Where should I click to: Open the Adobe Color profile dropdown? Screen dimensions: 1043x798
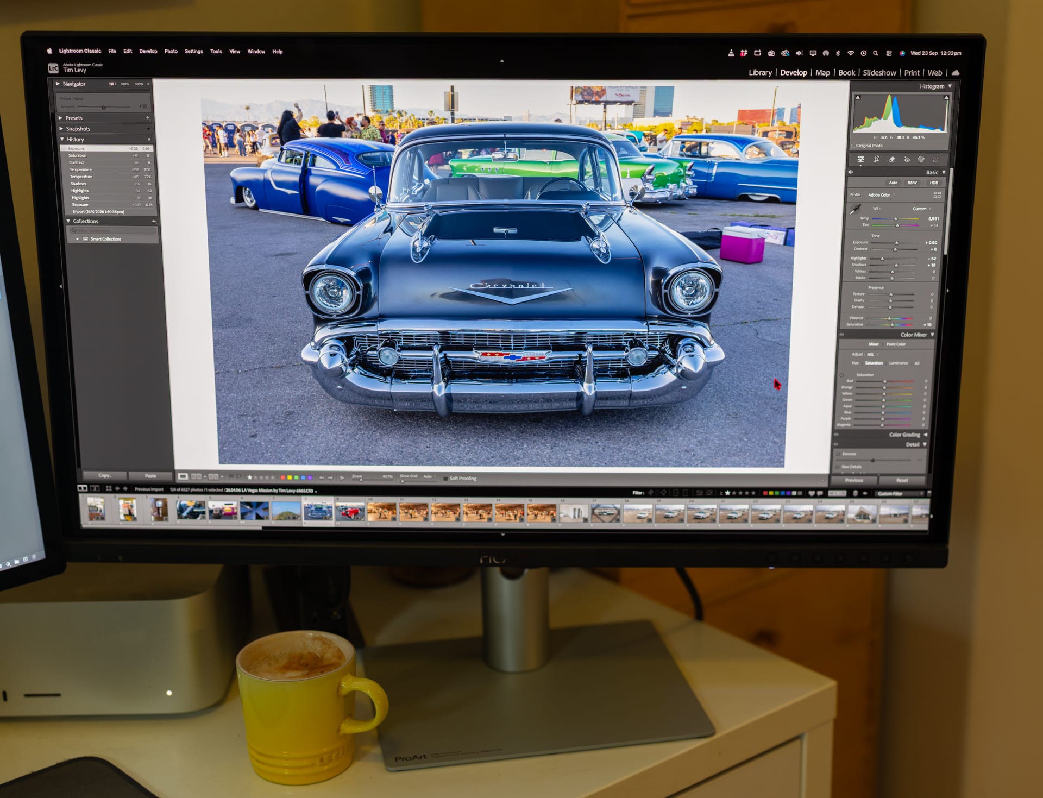881,195
